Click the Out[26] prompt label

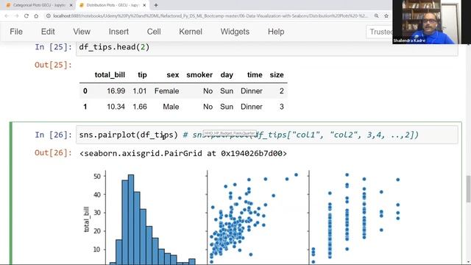coord(53,152)
